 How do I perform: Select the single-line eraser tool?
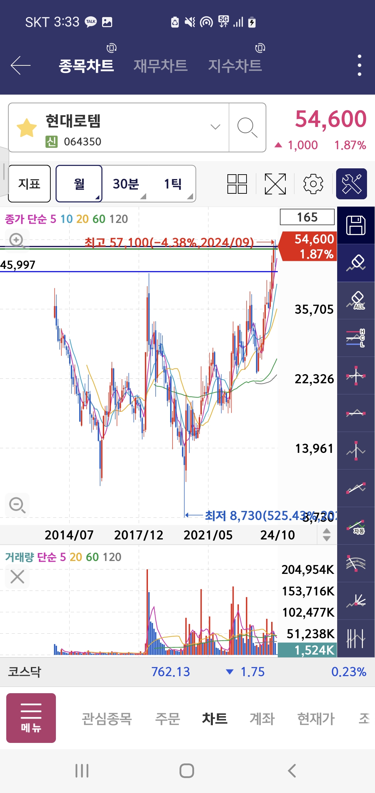click(x=356, y=263)
